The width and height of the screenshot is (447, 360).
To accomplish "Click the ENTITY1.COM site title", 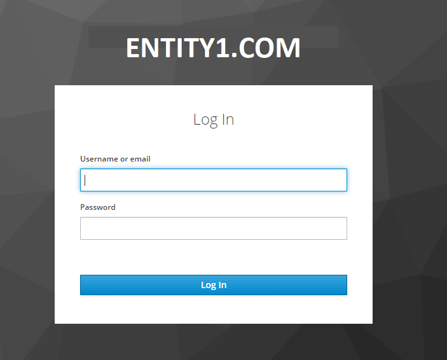I will tap(213, 48).
